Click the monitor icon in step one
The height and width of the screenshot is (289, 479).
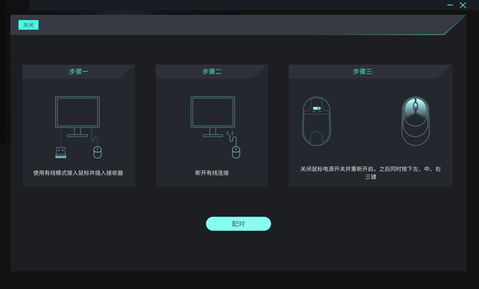(78, 116)
